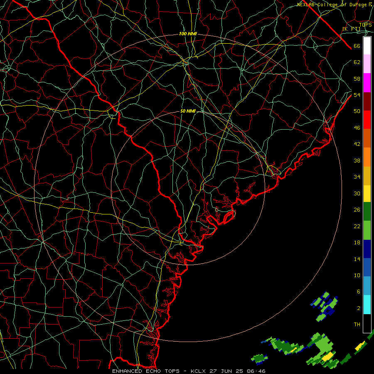The height and width of the screenshot is (374, 374).
Task: Click the 'TOPS' legend title
Action: [x=365, y=25]
